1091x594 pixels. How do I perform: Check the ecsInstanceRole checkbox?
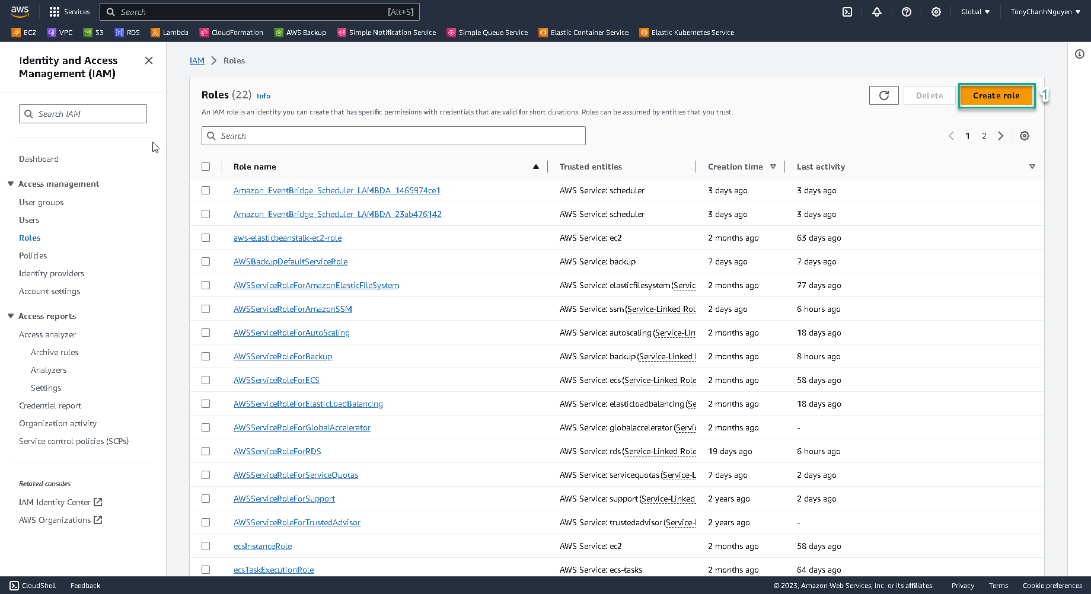click(206, 546)
